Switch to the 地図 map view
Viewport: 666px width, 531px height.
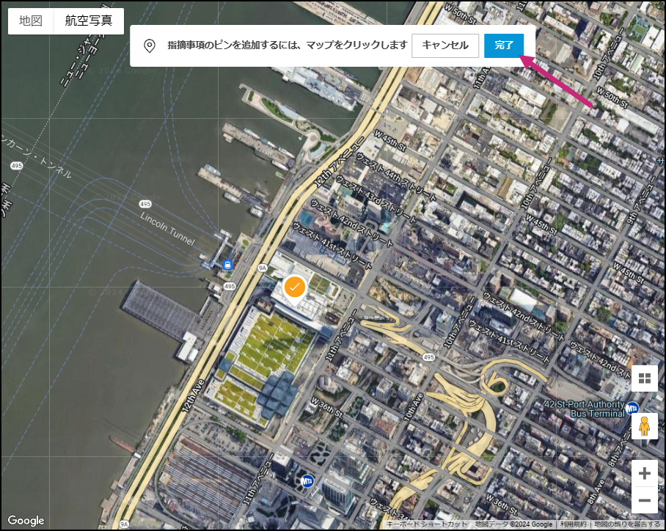pyautogui.click(x=31, y=21)
